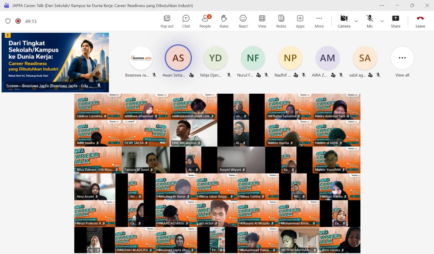Screen dimensions: 434x254
Task: Click View all participants button
Action: tap(402, 58)
